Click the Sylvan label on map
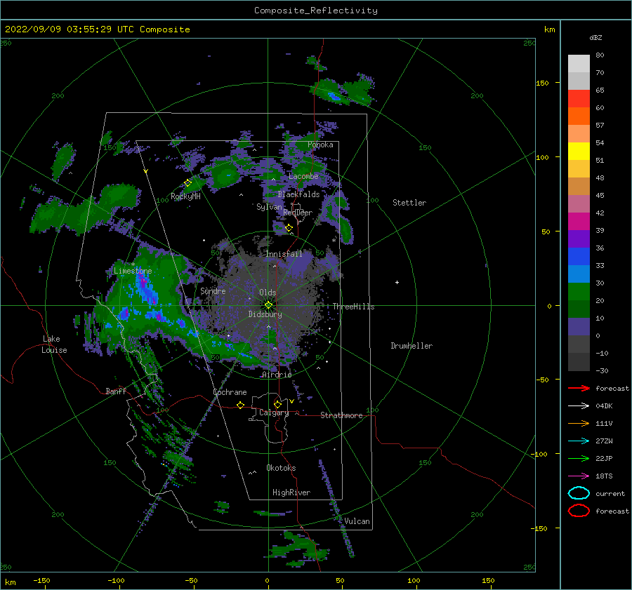 pyautogui.click(x=269, y=207)
